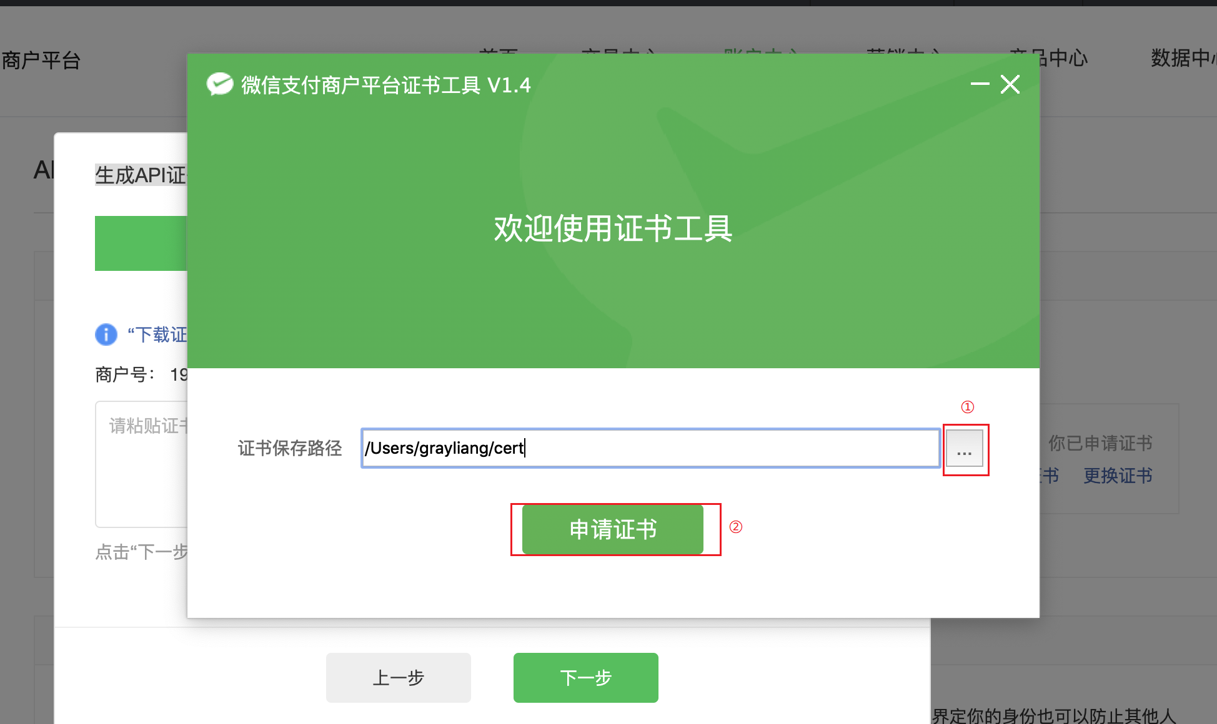Click the 生成API证书 heading text
Screen dimensions: 1217x724
(x=141, y=175)
